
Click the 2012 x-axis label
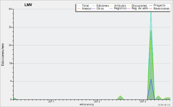97,102
